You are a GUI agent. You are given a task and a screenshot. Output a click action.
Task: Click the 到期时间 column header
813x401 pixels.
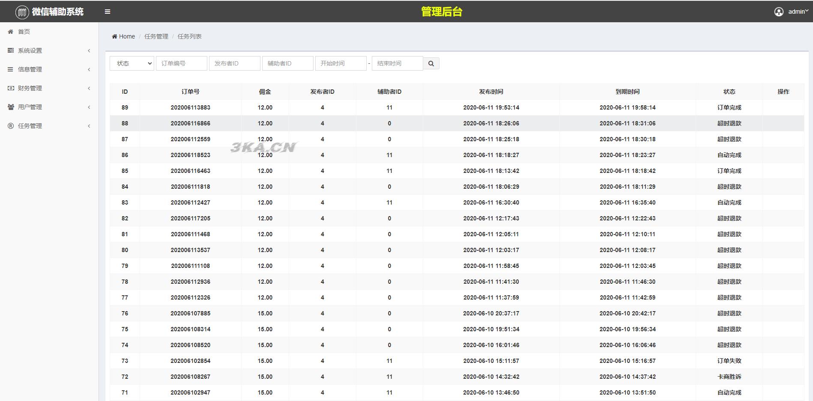pos(628,92)
